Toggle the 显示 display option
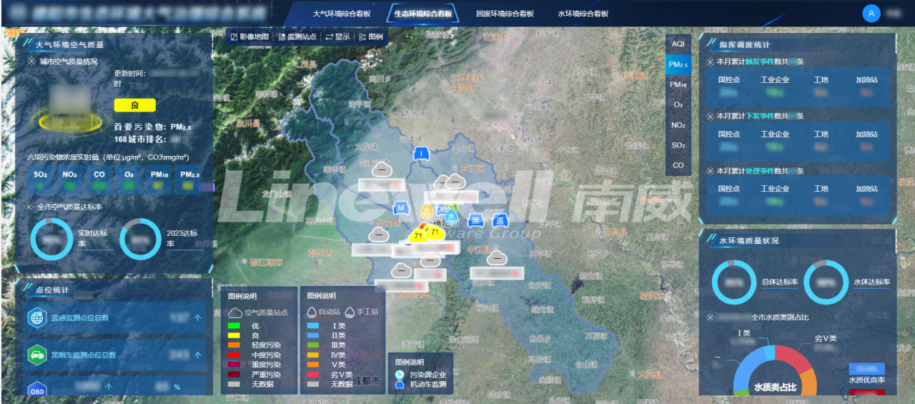Screen dimensions: 915x404 pos(337,36)
